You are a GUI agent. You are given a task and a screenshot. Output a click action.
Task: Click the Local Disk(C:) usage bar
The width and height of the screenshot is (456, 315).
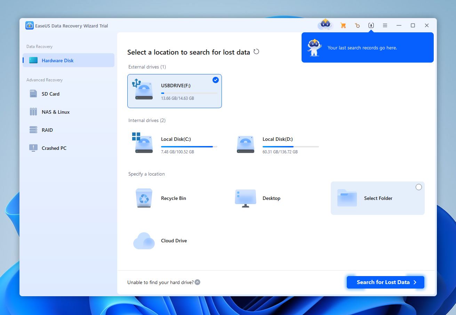pos(188,146)
